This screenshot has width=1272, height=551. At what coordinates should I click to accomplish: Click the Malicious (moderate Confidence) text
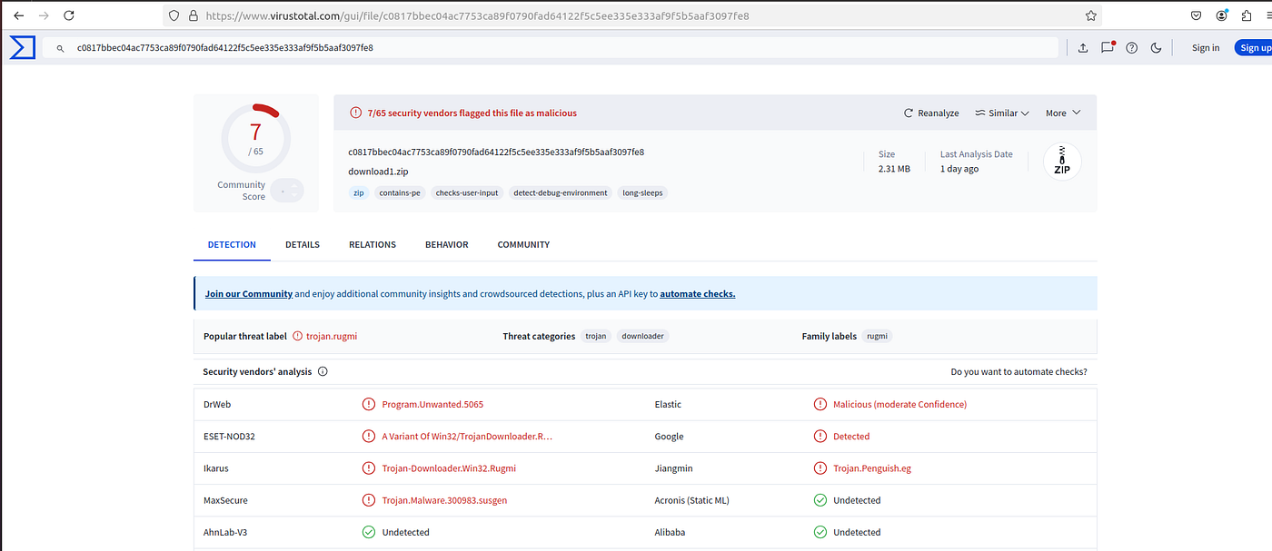899,404
